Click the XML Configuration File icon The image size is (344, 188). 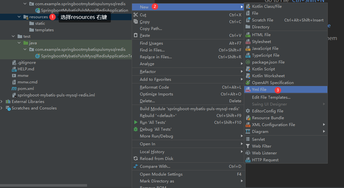248,124
